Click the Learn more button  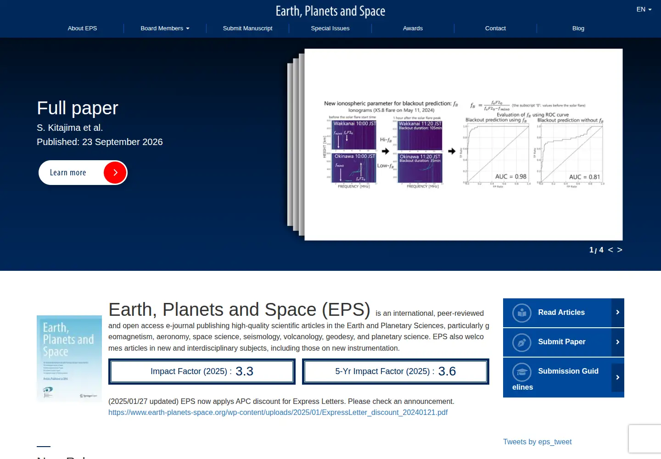click(x=83, y=173)
